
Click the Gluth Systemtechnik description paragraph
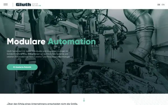[x=38, y=54]
